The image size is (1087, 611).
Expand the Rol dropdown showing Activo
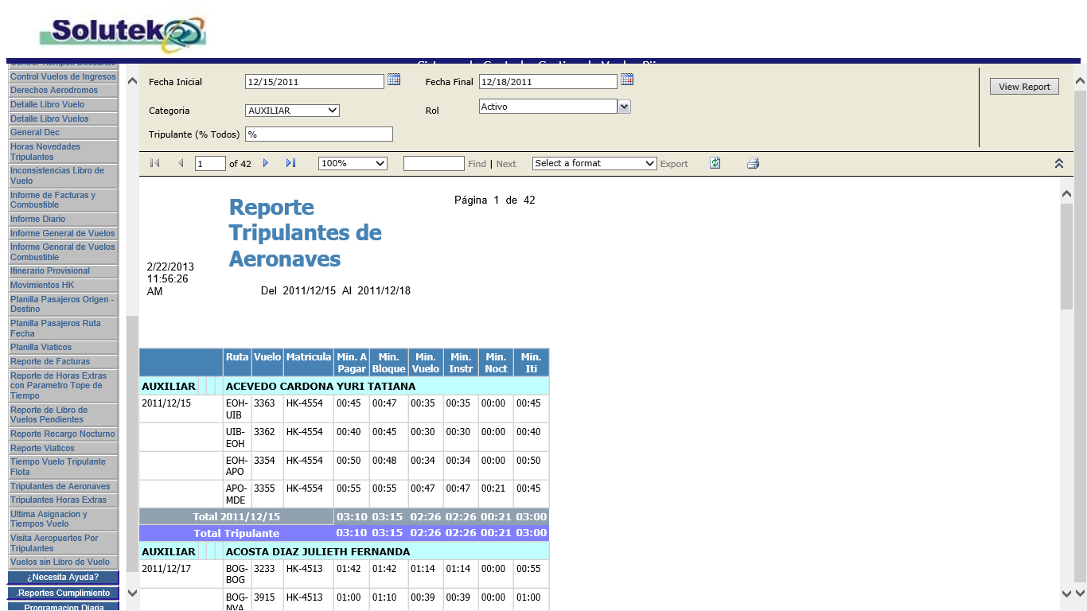pyautogui.click(x=624, y=107)
